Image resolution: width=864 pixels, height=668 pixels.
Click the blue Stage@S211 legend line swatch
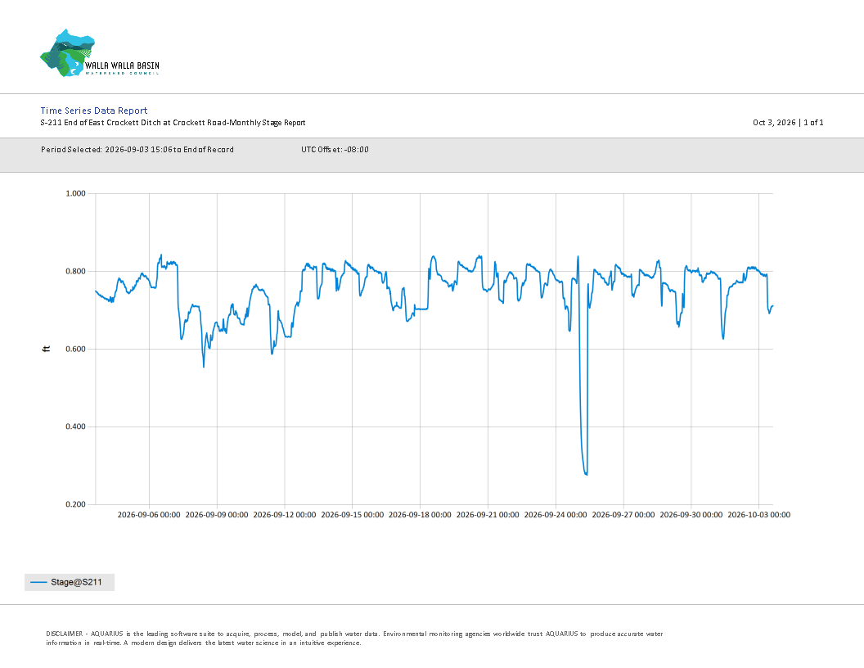tap(38, 582)
